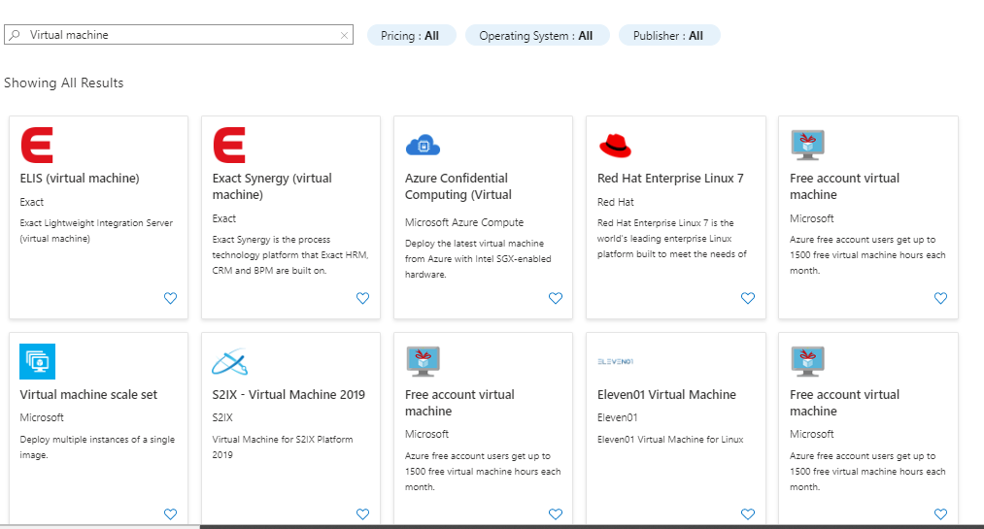Open the Eleven01 Virtual Machine title
The height and width of the screenshot is (529, 984).
tap(666, 395)
